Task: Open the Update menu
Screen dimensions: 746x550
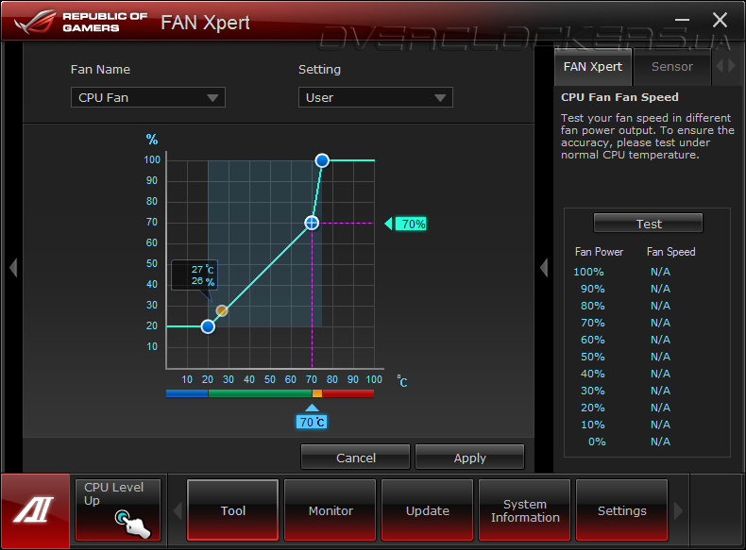Action: [x=427, y=510]
